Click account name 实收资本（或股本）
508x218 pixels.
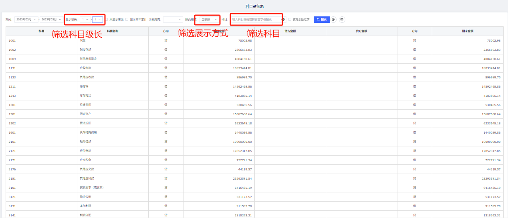click(x=92, y=188)
